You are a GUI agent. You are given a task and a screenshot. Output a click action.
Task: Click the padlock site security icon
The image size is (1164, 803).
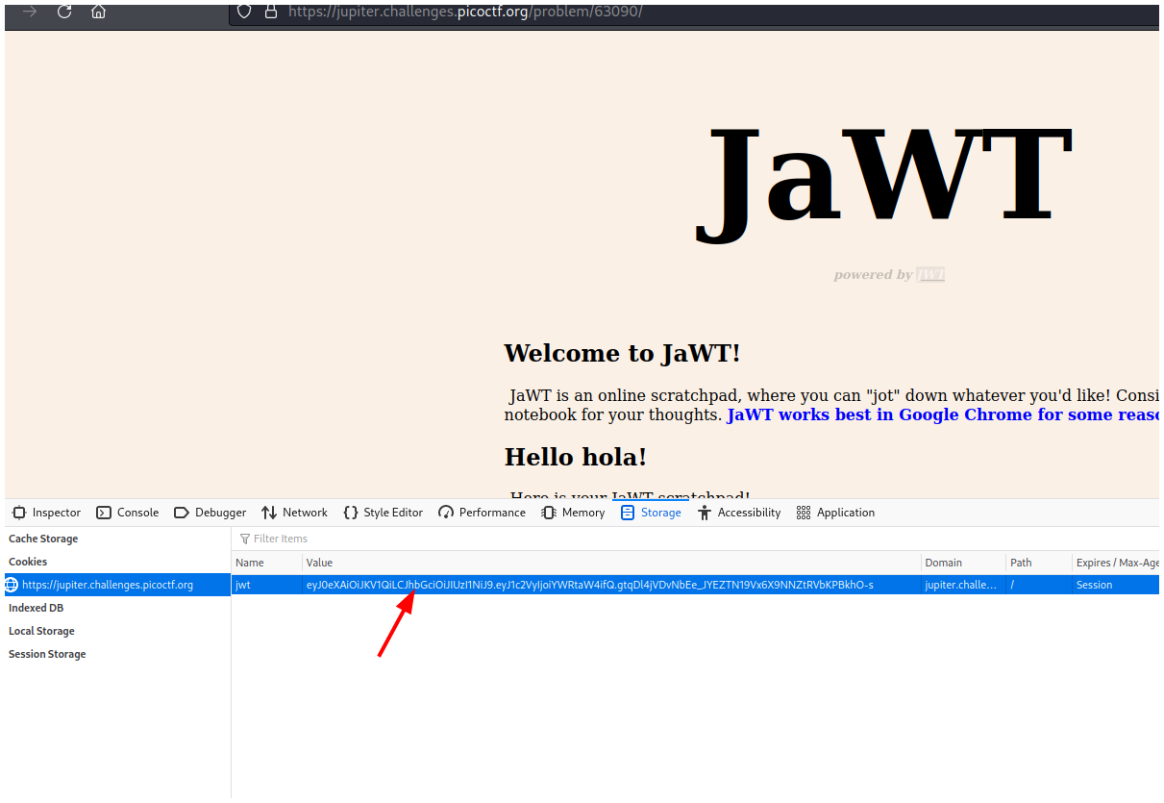[x=271, y=12]
